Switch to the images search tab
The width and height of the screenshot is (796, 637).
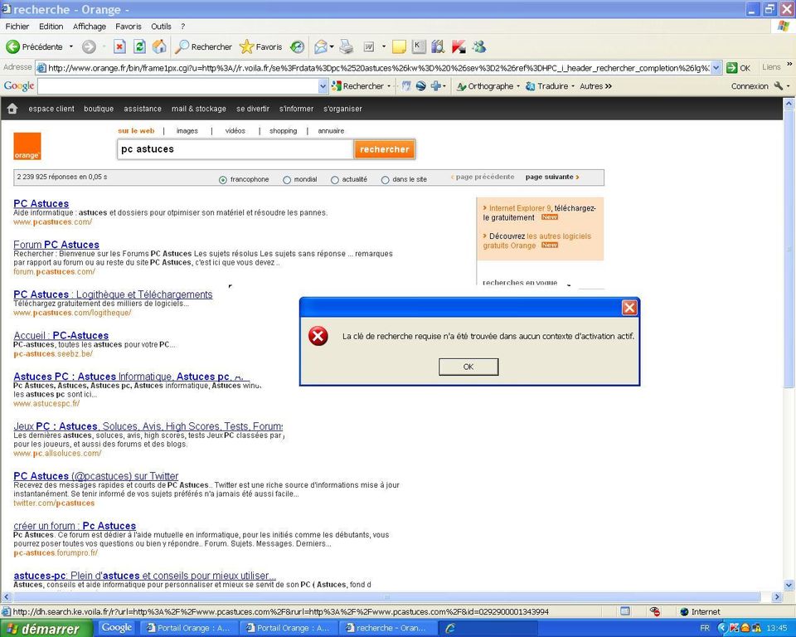point(187,130)
